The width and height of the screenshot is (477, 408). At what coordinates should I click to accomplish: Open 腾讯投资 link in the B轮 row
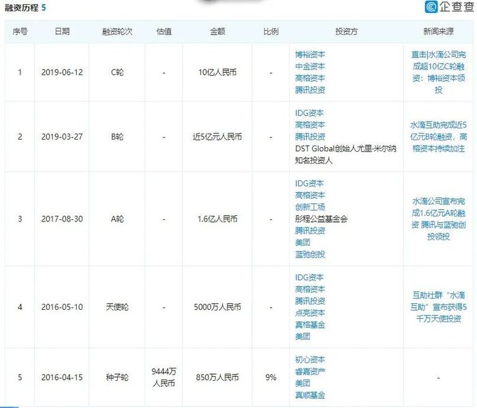click(310, 137)
